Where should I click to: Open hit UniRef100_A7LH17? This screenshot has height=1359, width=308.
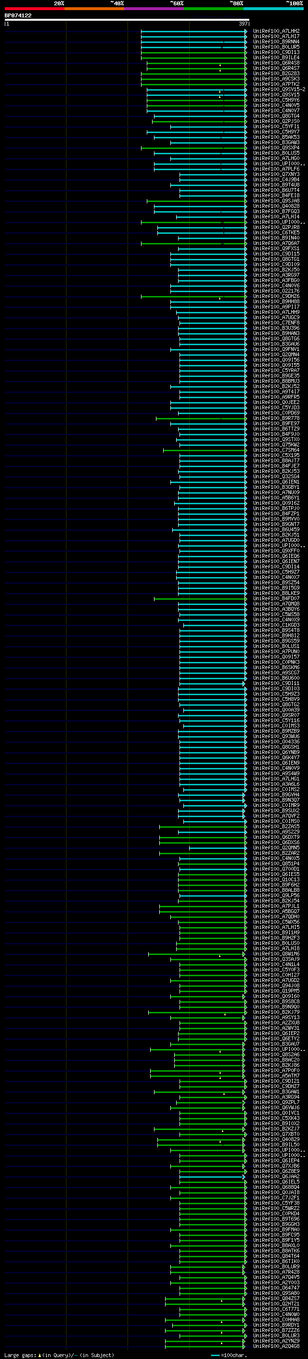276,37
